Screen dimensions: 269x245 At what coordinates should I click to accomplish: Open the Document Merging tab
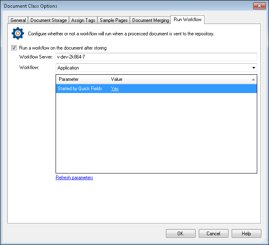(x=151, y=20)
